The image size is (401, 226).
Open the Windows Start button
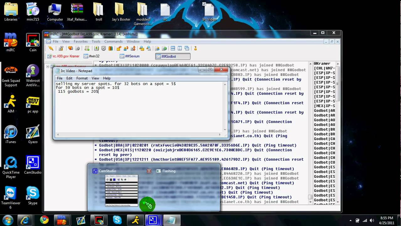(x=8, y=220)
